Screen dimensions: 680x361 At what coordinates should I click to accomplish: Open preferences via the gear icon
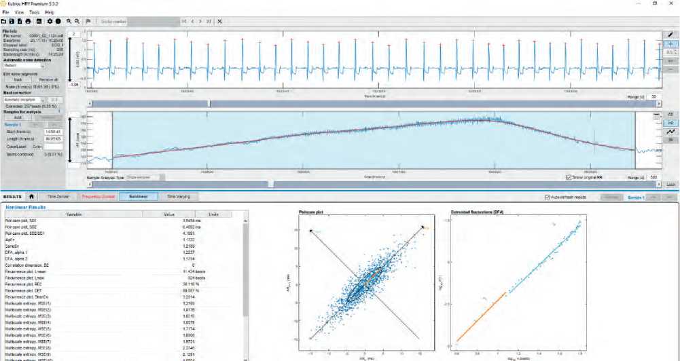[50, 21]
